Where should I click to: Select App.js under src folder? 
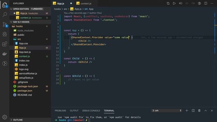click(30, 48)
